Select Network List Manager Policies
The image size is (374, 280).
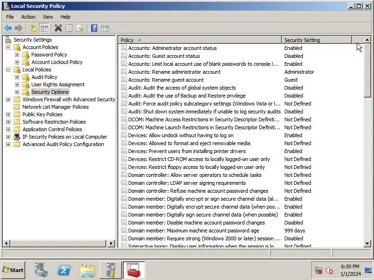(55, 107)
